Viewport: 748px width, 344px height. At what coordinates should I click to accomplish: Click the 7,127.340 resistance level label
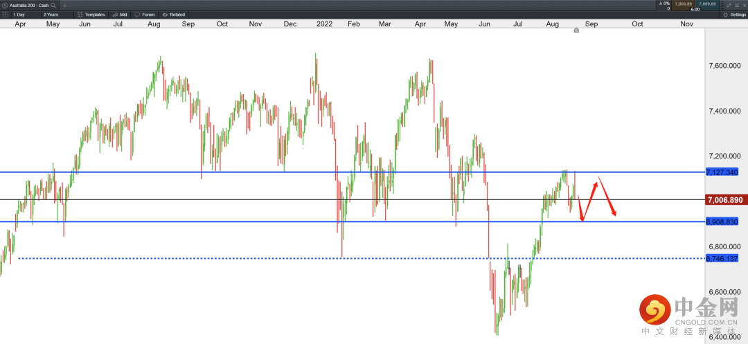(722, 172)
